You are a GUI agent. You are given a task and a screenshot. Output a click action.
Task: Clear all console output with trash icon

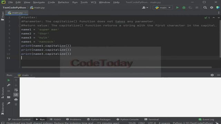[x=16, y=104]
